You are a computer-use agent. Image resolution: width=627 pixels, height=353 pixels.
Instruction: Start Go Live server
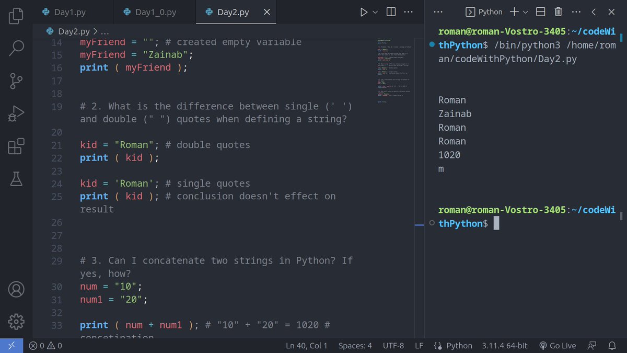tap(557, 346)
